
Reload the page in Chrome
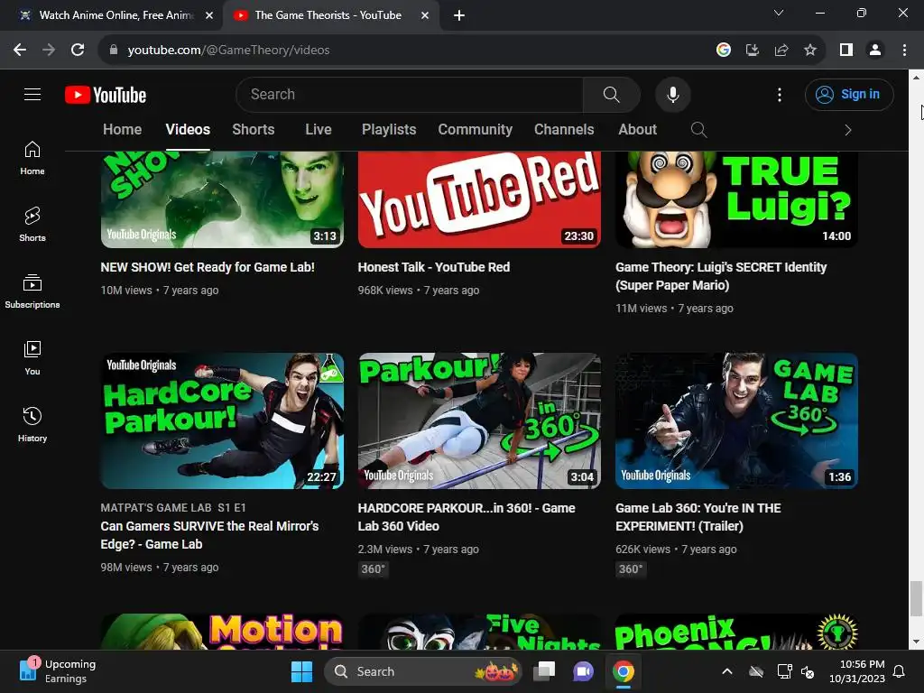[78, 51]
